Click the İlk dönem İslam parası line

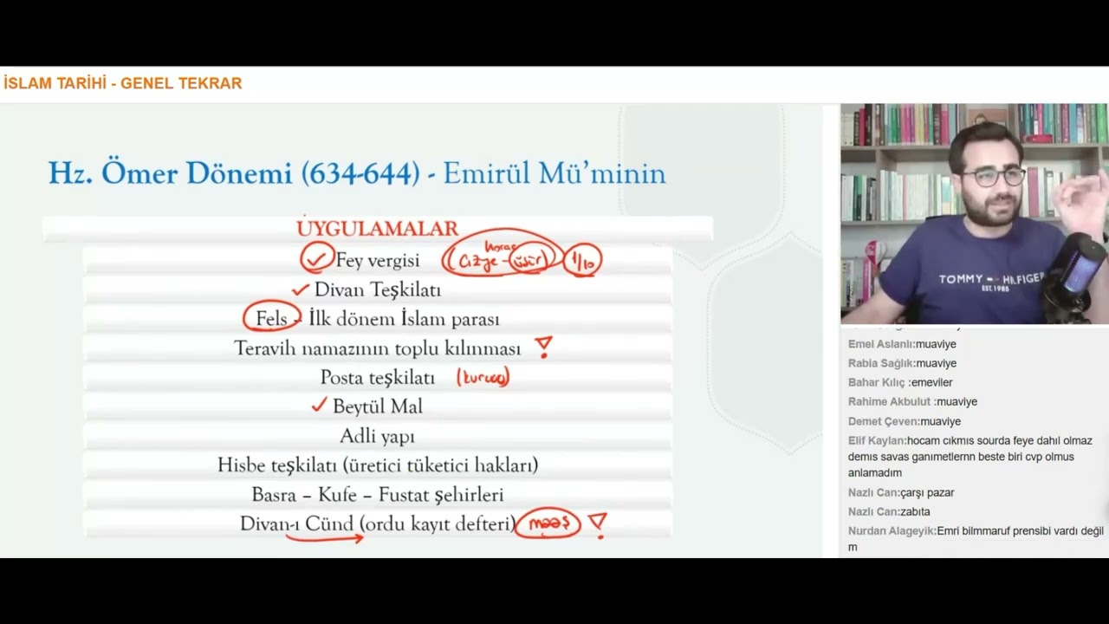(404, 319)
